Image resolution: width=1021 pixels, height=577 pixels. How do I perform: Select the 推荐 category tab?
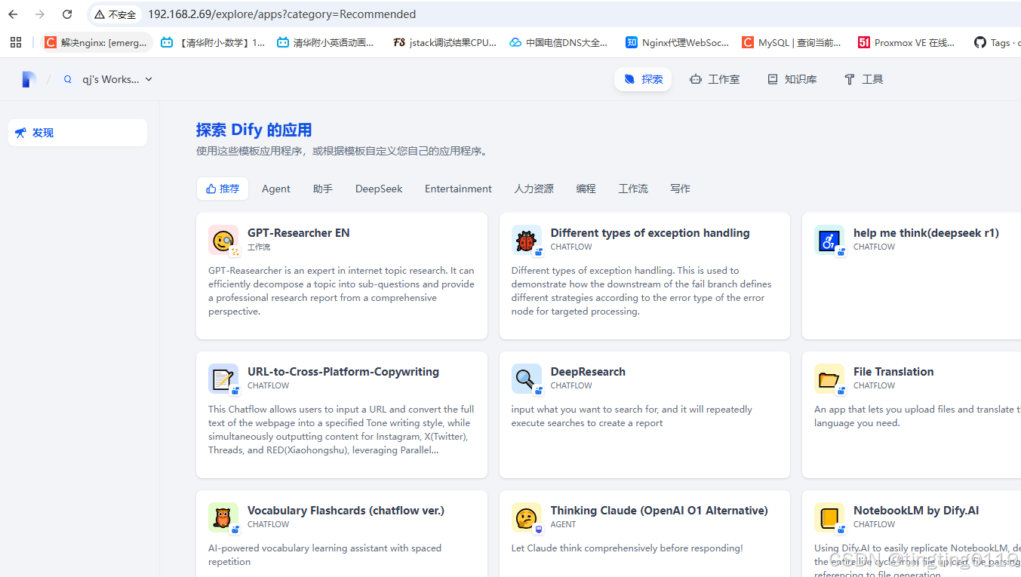[223, 189]
